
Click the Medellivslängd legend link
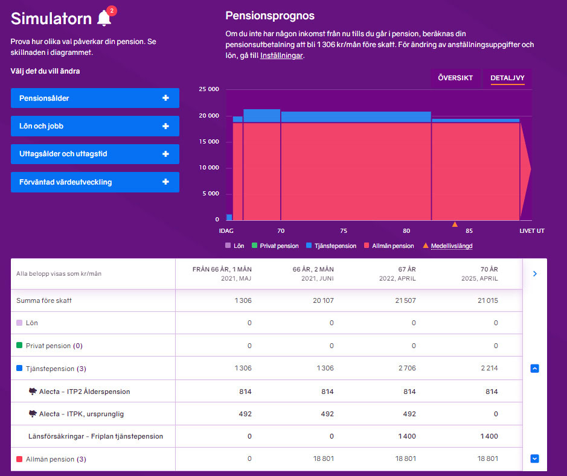(x=452, y=246)
